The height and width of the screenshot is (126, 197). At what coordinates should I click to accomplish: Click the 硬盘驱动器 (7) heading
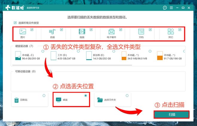(x=24, y=46)
